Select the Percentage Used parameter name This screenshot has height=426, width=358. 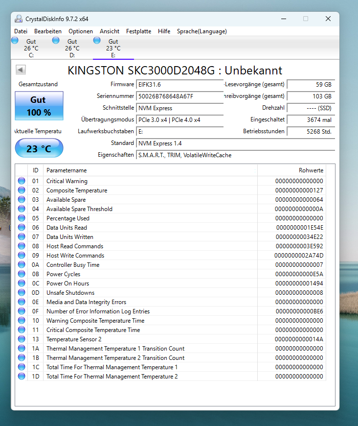click(68, 218)
